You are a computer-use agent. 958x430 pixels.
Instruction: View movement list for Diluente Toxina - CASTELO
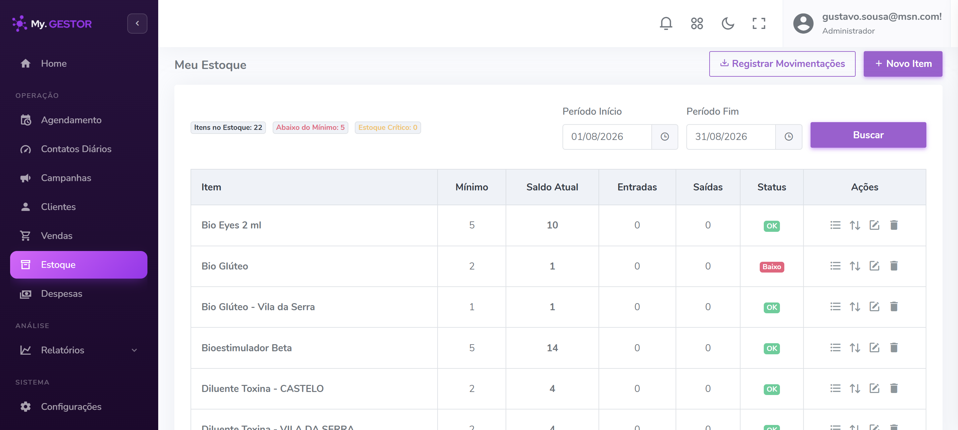(x=835, y=389)
